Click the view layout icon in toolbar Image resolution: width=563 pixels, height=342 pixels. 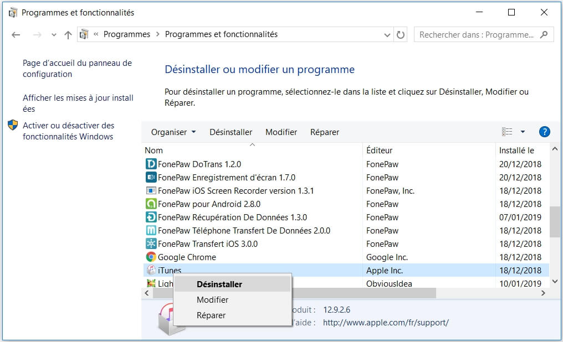tap(507, 132)
